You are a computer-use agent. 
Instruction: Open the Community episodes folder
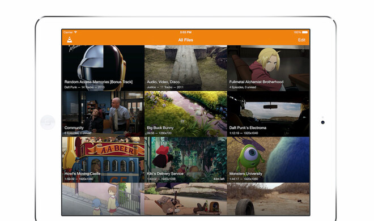click(103, 114)
